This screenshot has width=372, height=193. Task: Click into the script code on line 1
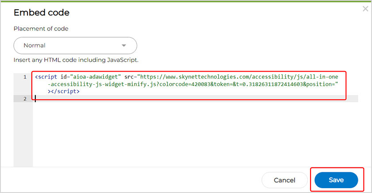coord(187,84)
